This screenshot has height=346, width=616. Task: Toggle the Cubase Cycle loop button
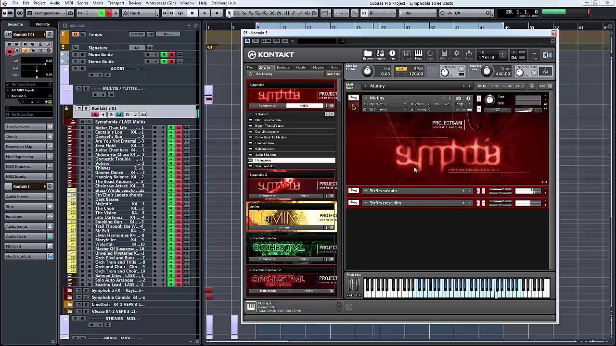click(180, 13)
